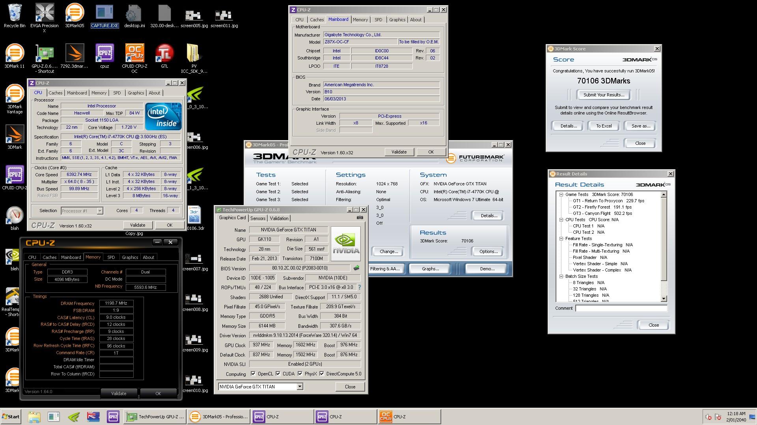Click Options button under Results
The image size is (757, 425).
pos(488,251)
